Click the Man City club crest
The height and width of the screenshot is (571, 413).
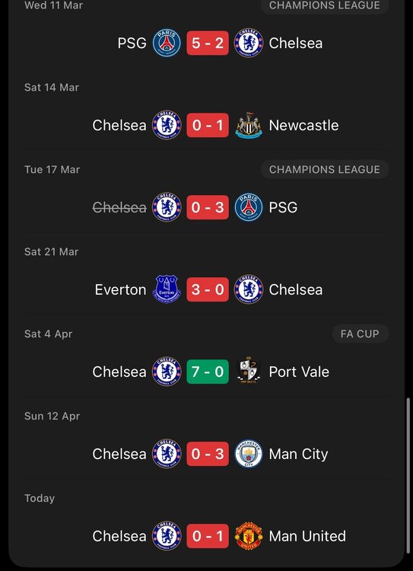249,454
